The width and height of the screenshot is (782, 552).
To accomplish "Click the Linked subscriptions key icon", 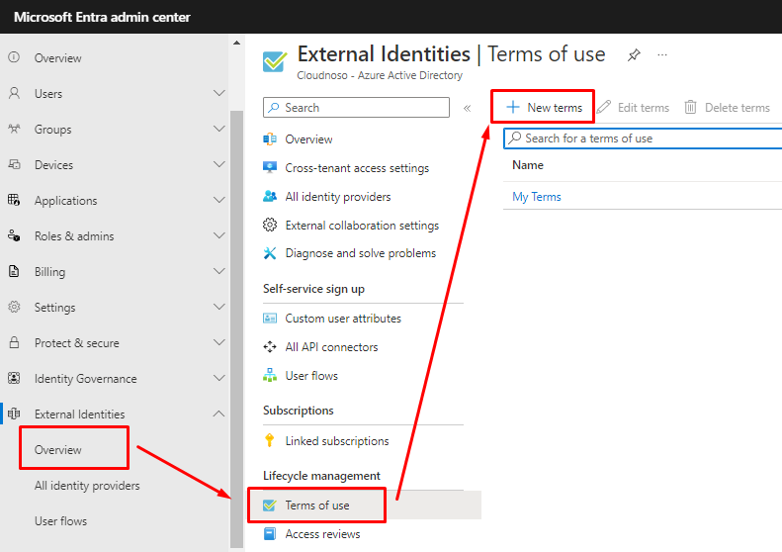I will pyautogui.click(x=270, y=441).
